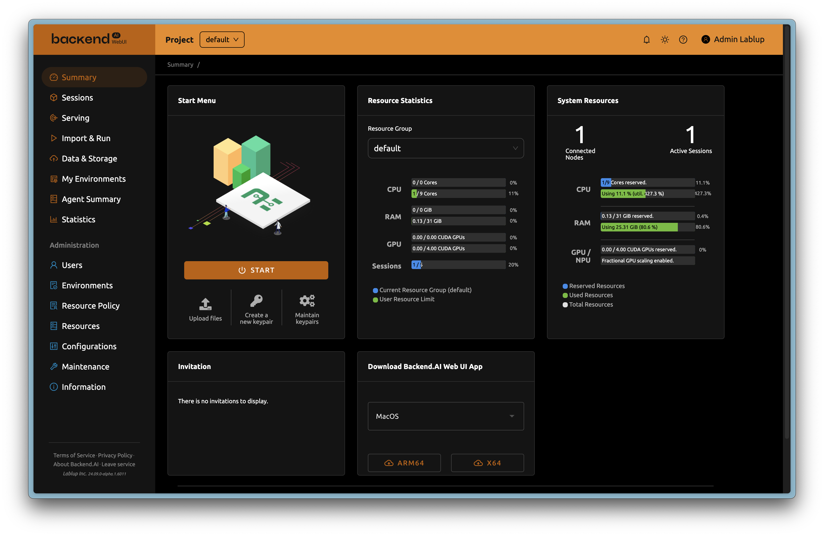Viewport: 824px width, 536px height.
Task: Open the Privacy Policy link
Action: (x=115, y=455)
